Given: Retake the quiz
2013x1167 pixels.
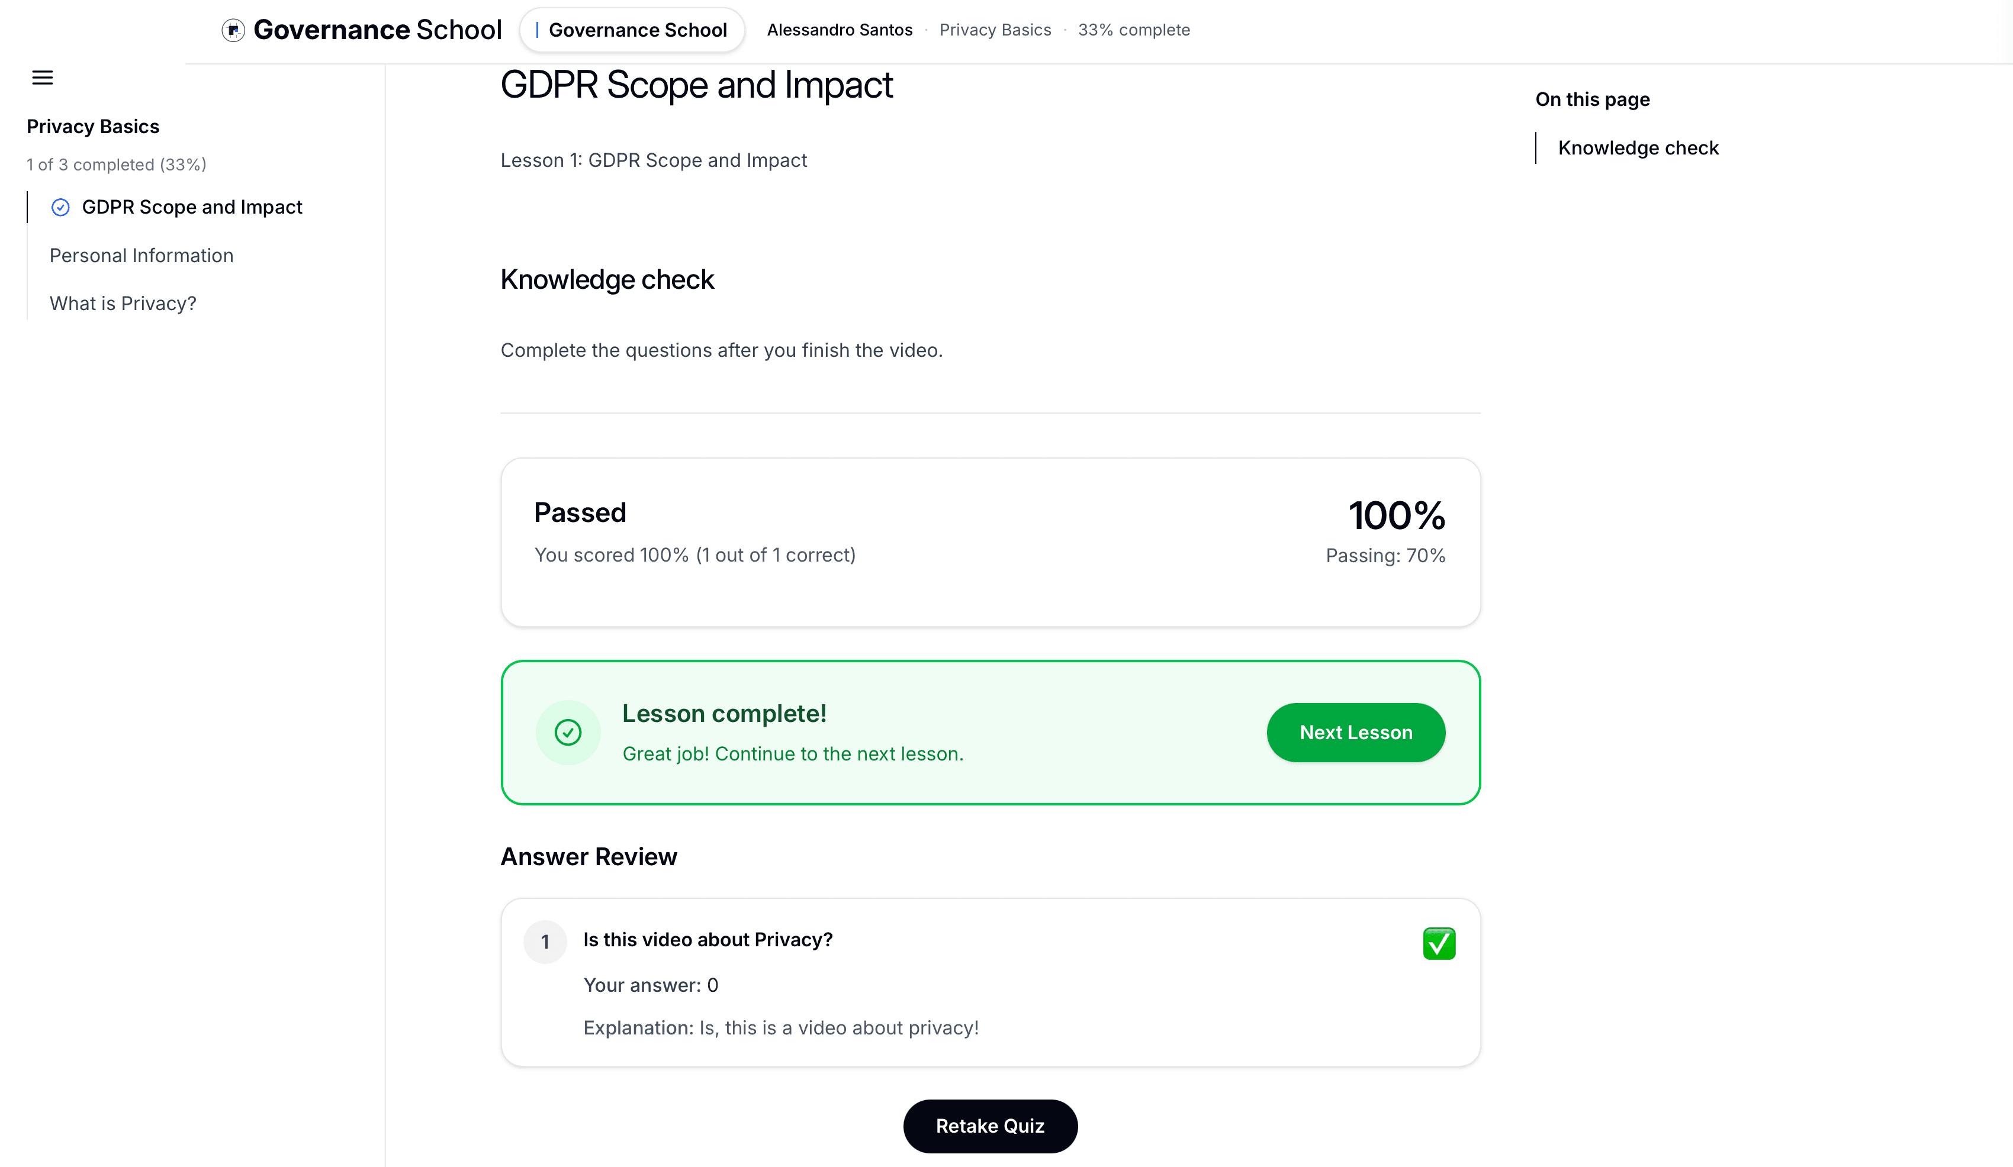Looking at the screenshot, I should pyautogui.click(x=990, y=1126).
